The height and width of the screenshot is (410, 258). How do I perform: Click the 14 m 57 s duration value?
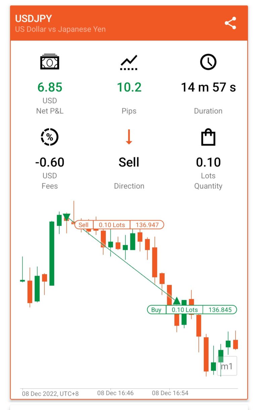click(208, 87)
